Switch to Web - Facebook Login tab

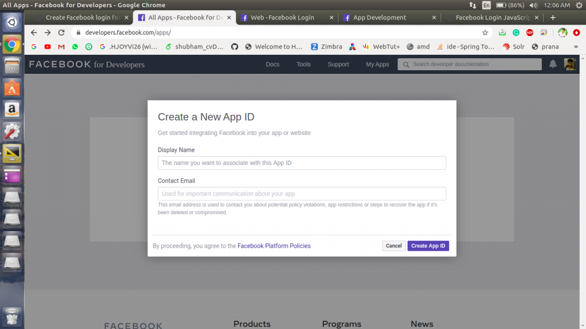(x=282, y=18)
